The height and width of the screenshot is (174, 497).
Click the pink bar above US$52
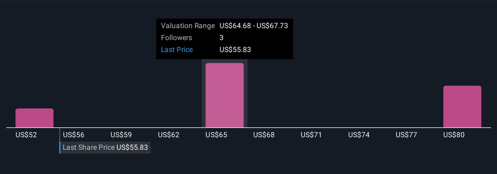click(x=35, y=118)
